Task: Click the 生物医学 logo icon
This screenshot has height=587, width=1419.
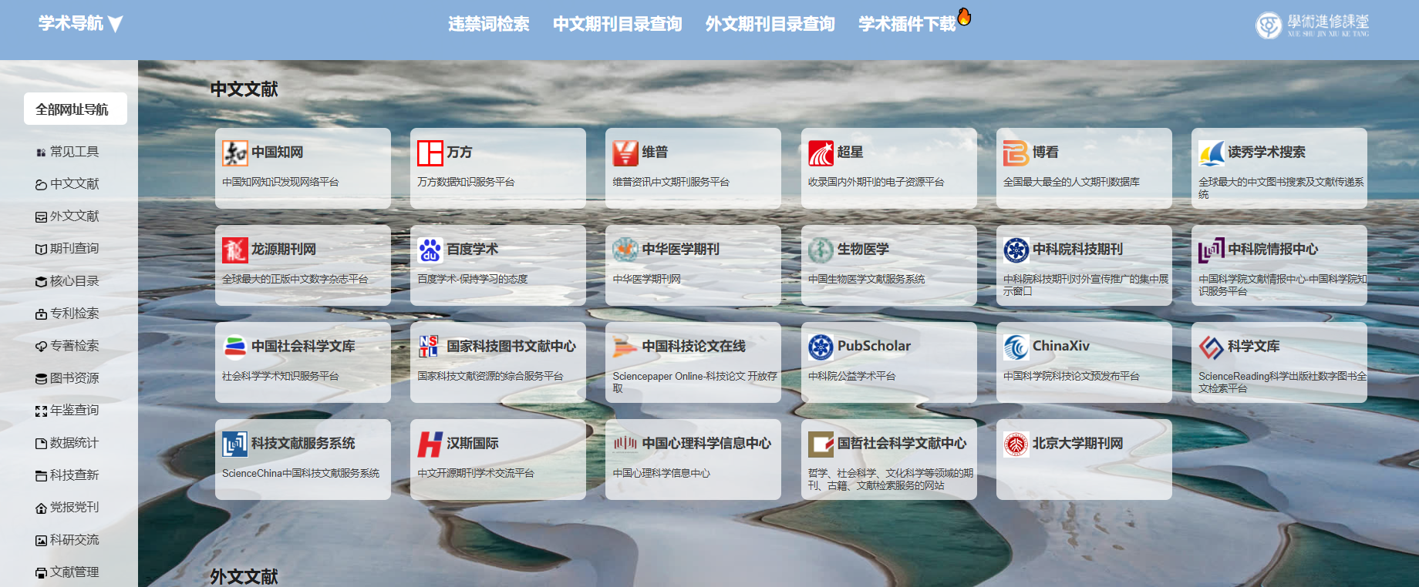Action: click(821, 250)
